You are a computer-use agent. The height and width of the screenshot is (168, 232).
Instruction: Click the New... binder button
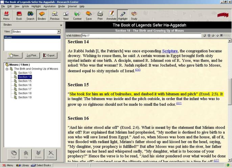tap(15, 55)
